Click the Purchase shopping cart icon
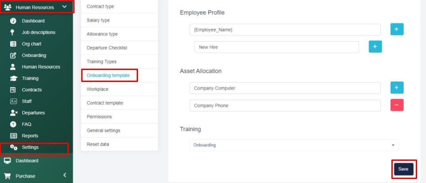Viewport: 426px width, 183px height. pos(7,176)
